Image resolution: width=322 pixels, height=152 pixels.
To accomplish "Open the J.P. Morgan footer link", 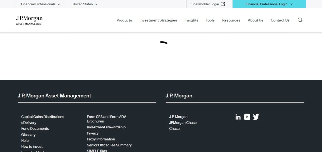I will (x=178, y=117).
